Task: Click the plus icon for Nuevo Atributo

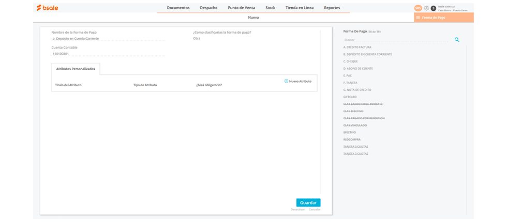Action: [x=286, y=81]
